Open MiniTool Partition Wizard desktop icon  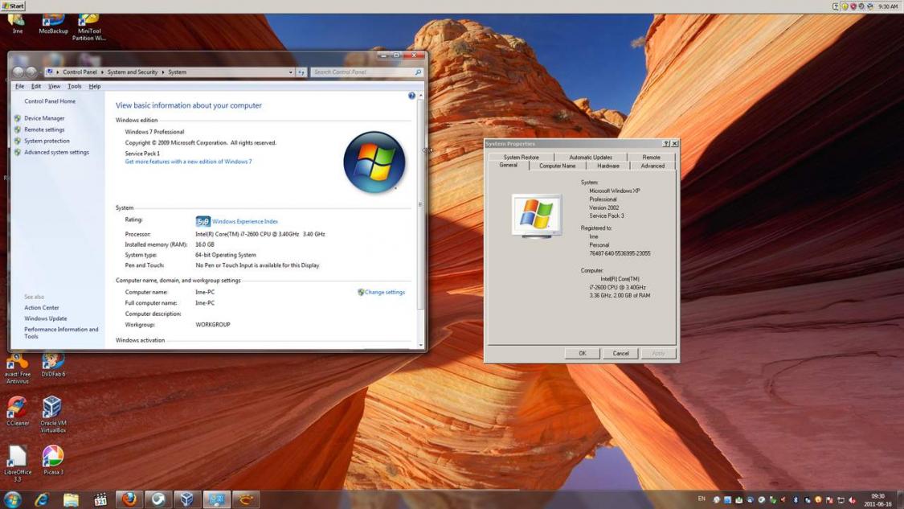88,27
